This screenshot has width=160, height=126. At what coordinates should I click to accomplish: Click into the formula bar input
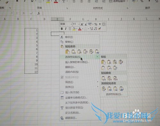101,13
